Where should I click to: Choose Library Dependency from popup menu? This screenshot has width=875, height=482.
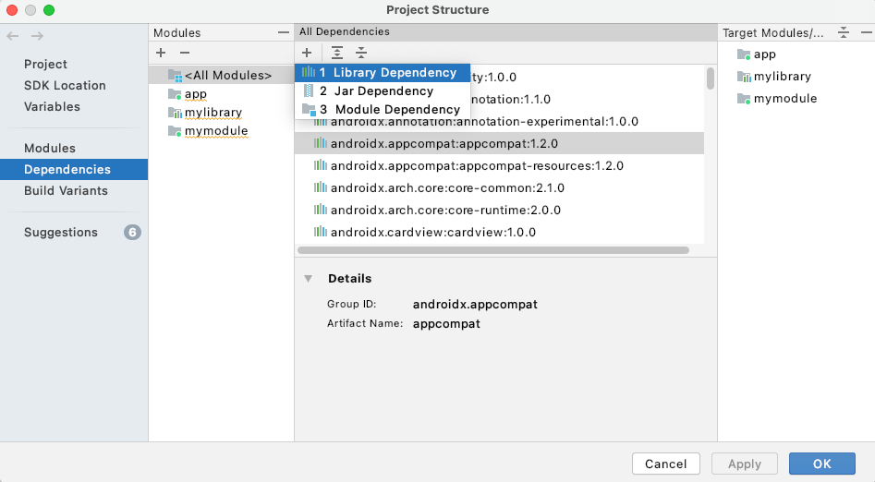[388, 73]
